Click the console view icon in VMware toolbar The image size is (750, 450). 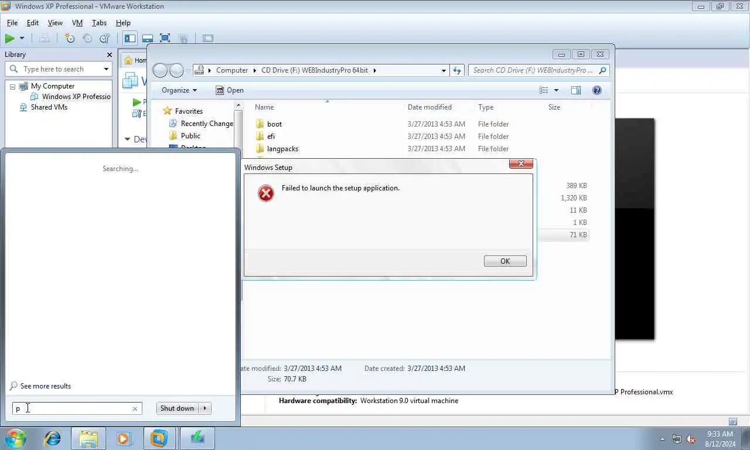[x=208, y=38]
